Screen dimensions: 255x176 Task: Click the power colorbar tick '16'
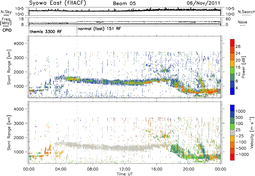coord(238,67)
